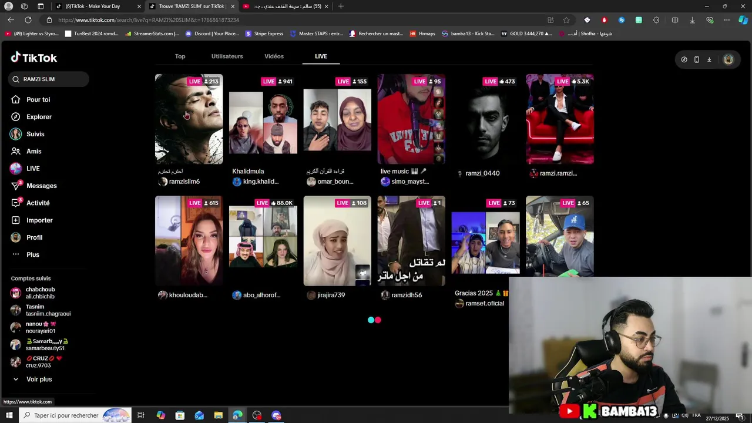The height and width of the screenshot is (423, 752).
Task: Open File Explorer from taskbar
Action: 218,415
